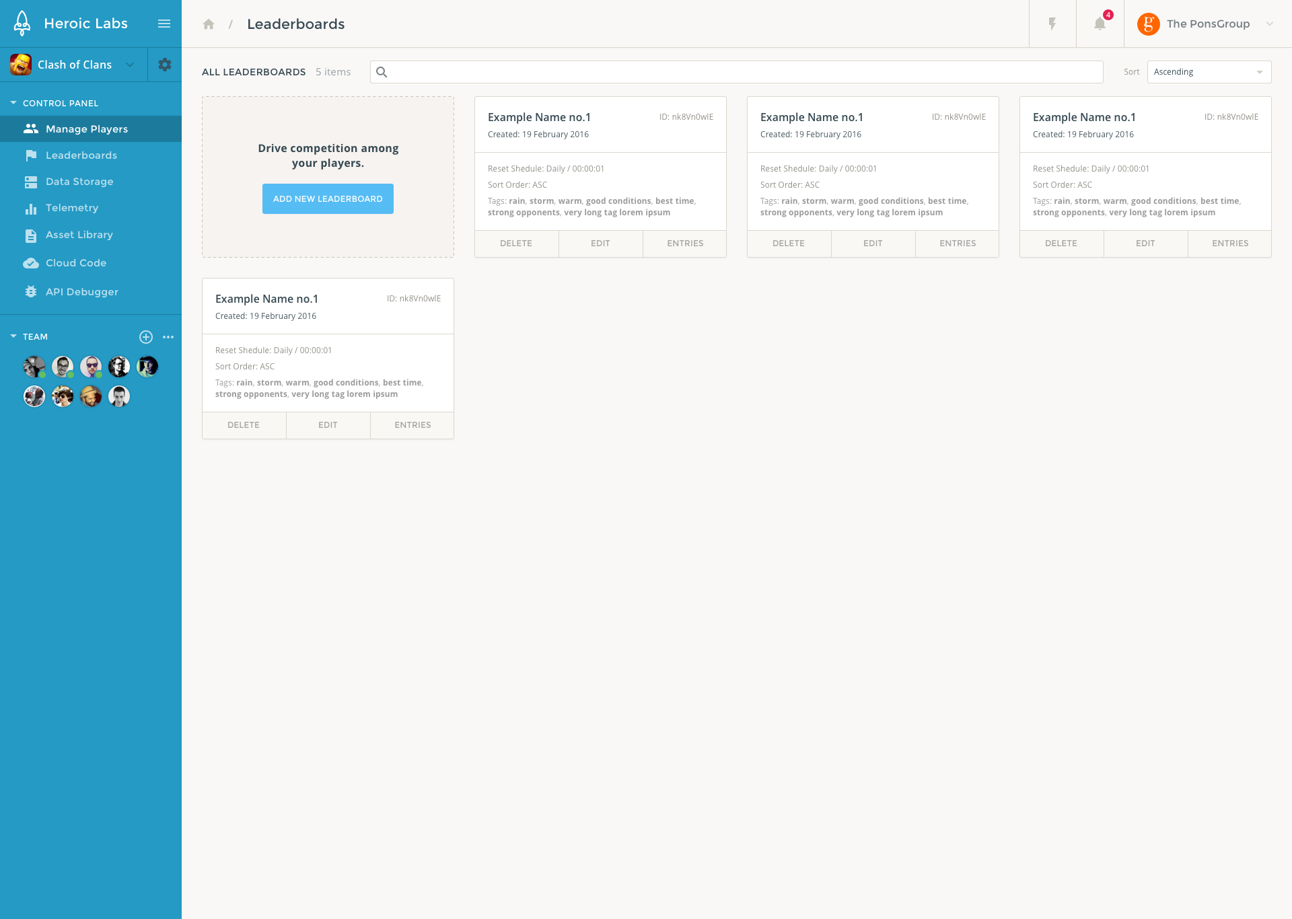
Task: Open the game settings gear icon
Action: pyautogui.click(x=165, y=65)
